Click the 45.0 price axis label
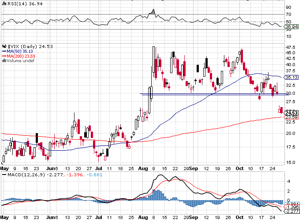The image size is (302, 223). pyautogui.click(x=291, y=53)
